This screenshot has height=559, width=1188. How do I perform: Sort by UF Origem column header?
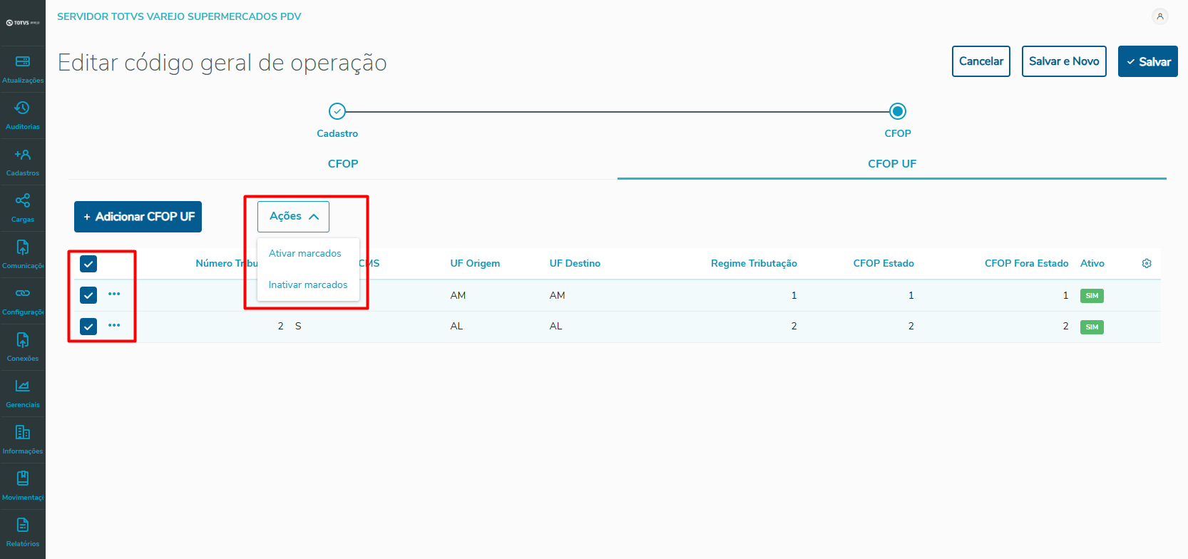coord(475,263)
